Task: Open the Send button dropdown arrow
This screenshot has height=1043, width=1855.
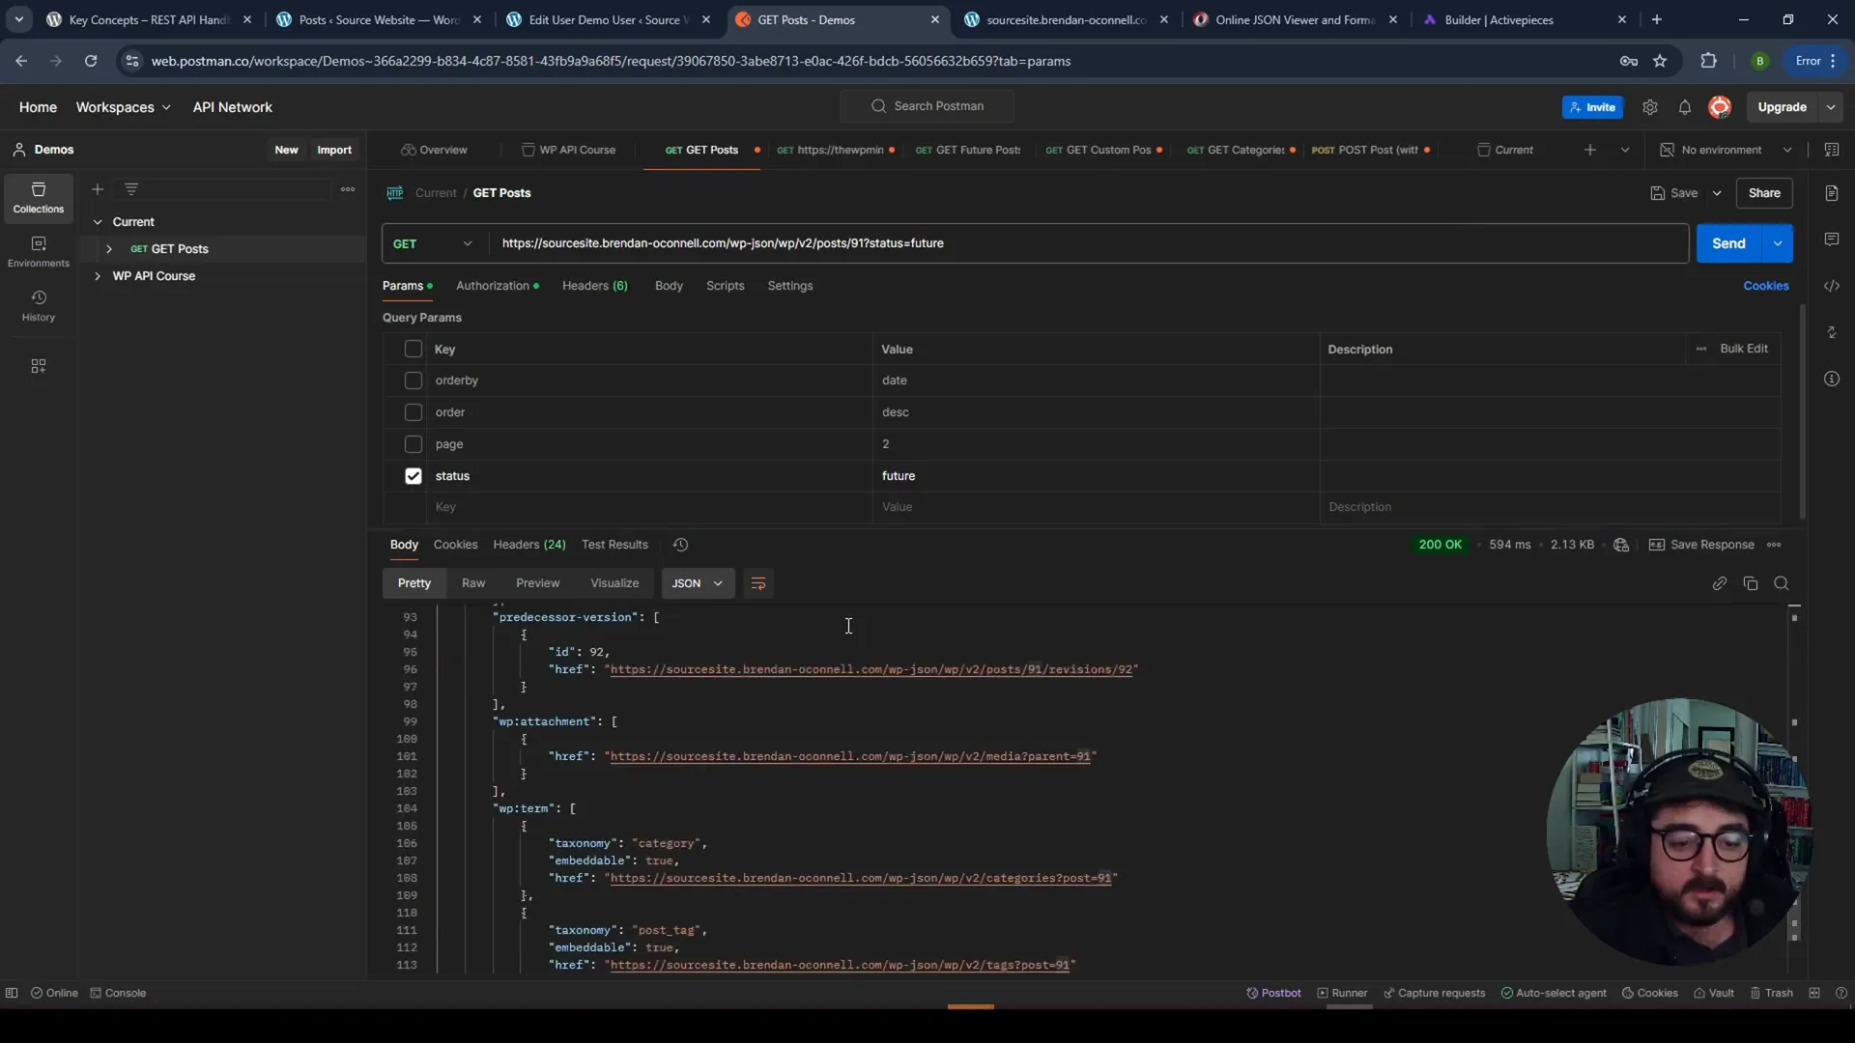Action: click(1778, 243)
